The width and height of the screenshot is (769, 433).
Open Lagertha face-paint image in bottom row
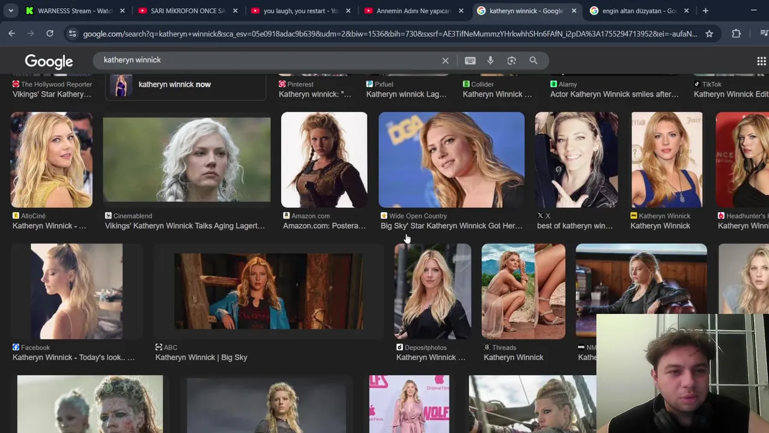(x=90, y=404)
